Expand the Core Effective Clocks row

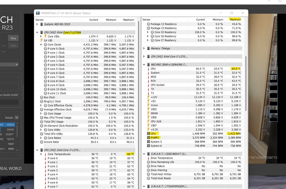(x=41, y=105)
